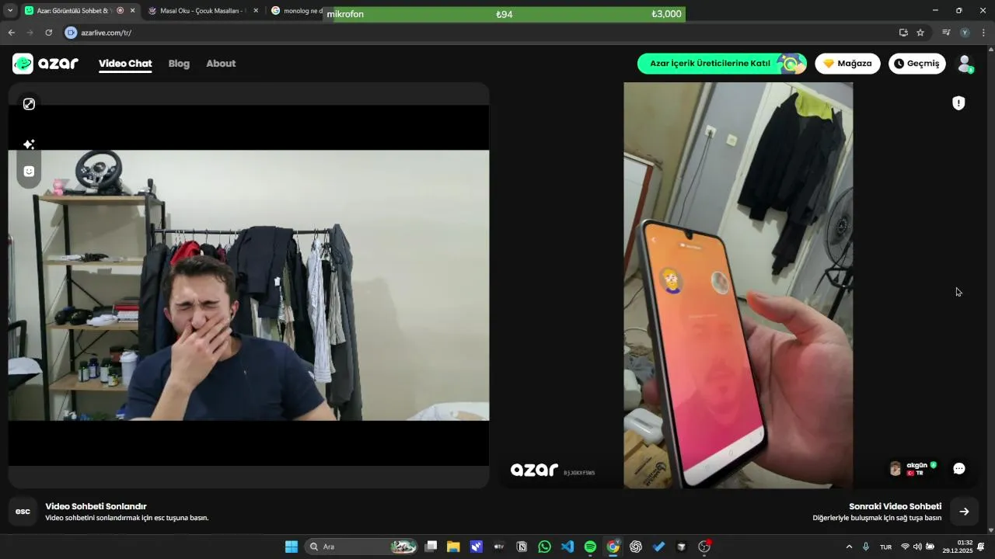Open the chat message bubble icon
Viewport: 995px width, 559px height.
pos(959,469)
